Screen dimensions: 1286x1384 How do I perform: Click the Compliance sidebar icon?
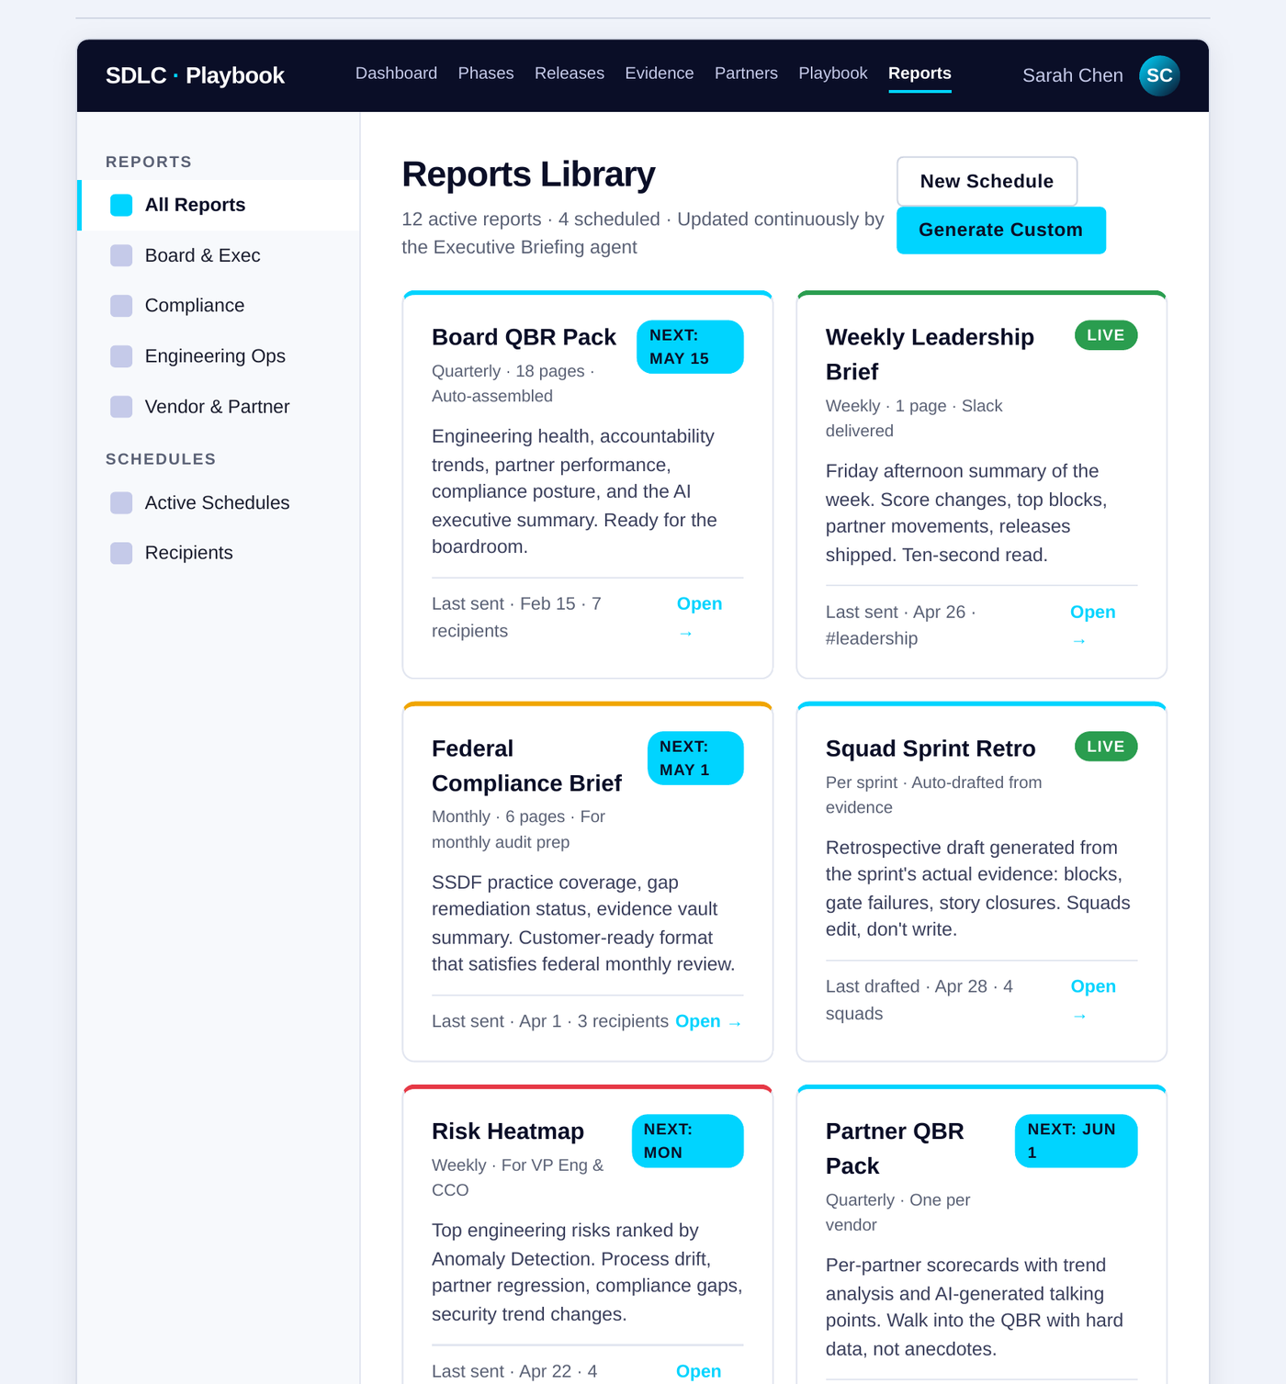point(121,306)
